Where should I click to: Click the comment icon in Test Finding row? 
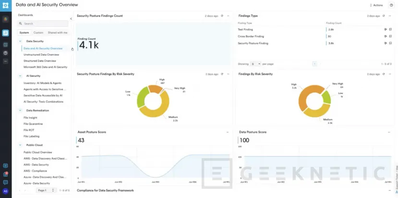click(390, 29)
